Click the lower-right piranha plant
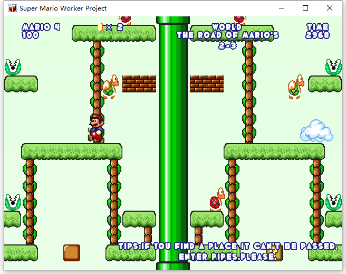 tap(333, 202)
